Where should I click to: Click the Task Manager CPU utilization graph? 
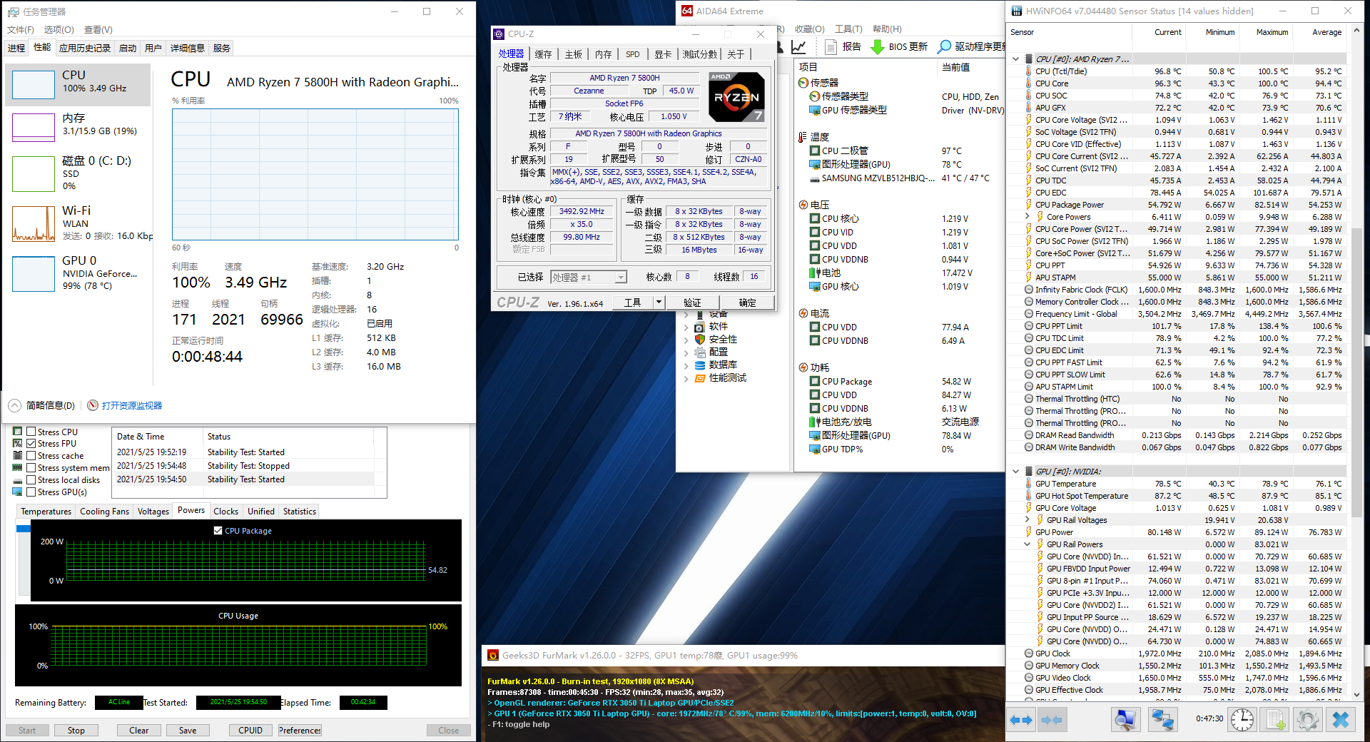coord(315,175)
